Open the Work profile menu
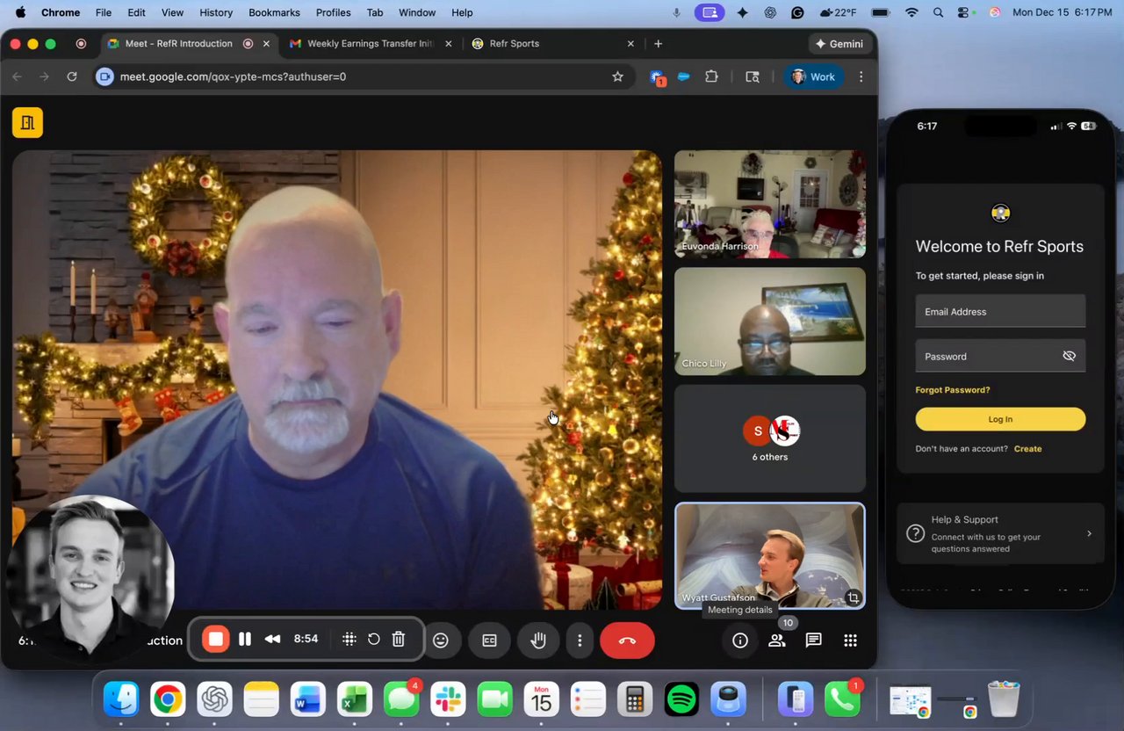Screen dimensions: 1124x731 [814, 76]
